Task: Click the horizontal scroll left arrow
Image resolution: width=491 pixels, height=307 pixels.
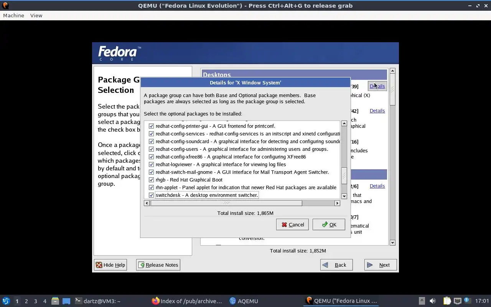Action: 147,203
